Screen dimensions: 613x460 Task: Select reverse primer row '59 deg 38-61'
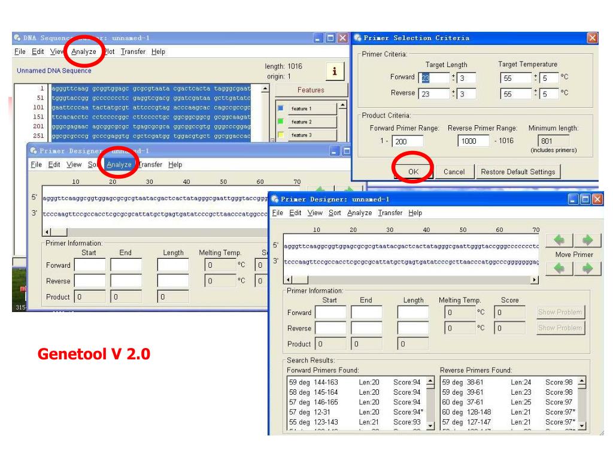[509, 382]
